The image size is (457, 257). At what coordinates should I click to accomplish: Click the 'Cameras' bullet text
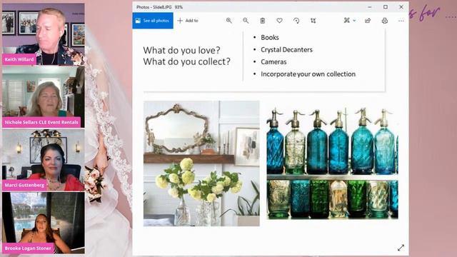pyautogui.click(x=273, y=62)
